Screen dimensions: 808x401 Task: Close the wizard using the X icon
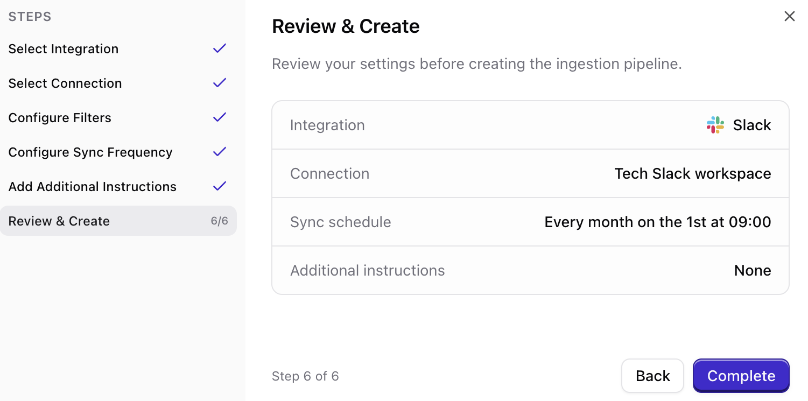(789, 16)
